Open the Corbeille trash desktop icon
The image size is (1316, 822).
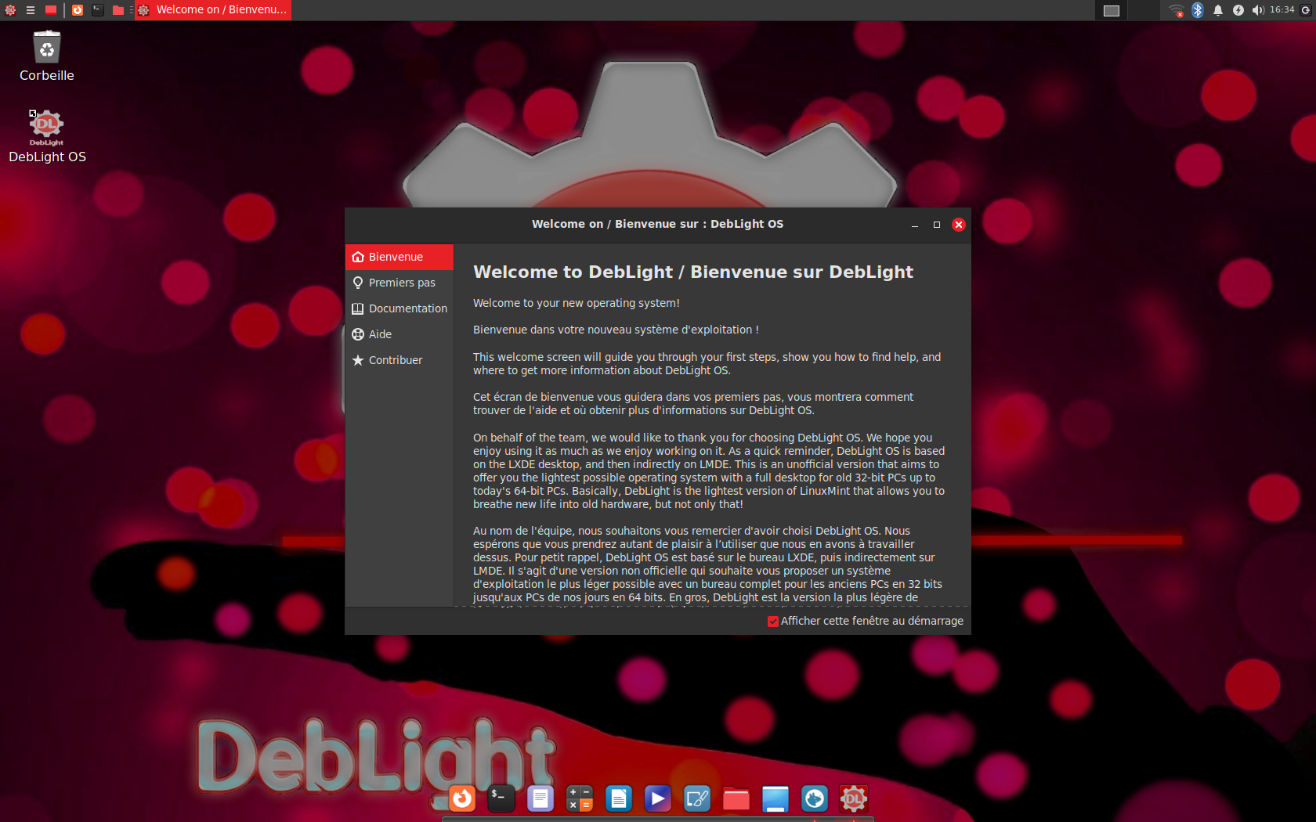coord(47,56)
